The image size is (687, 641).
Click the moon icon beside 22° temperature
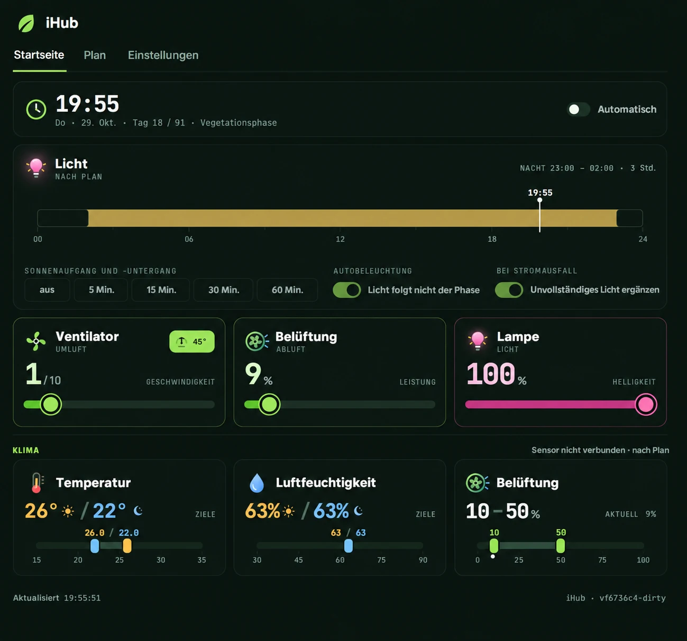tap(138, 511)
